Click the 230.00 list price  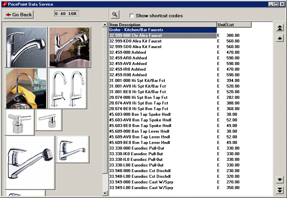point(233,171)
